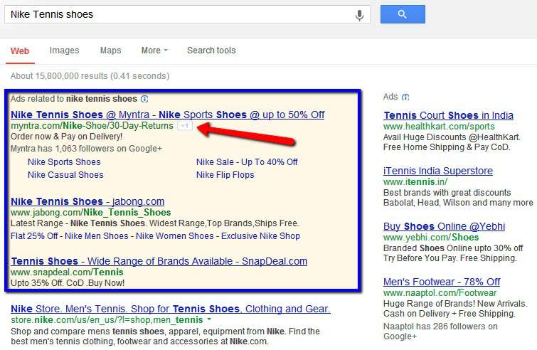Open the Nike Sale - Up To 40% Off sitelink
Image resolution: width=537 pixels, height=350 pixels.
pyautogui.click(x=247, y=161)
